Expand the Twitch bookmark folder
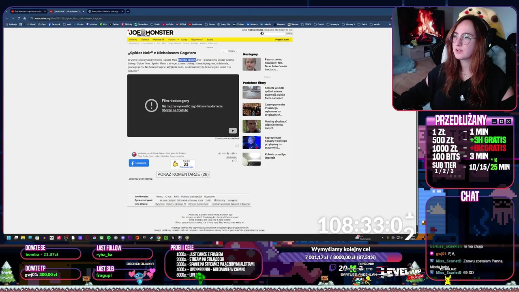519x292 pixels. [362, 24]
